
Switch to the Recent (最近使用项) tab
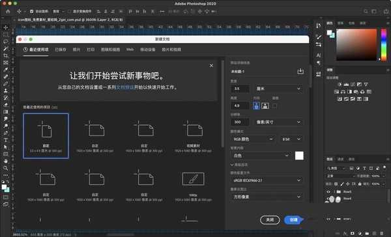[x=36, y=49]
